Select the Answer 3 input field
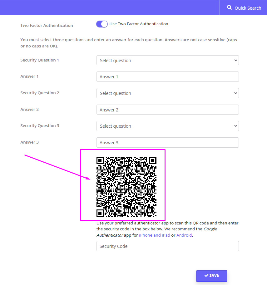The height and width of the screenshot is (285, 267). (x=167, y=142)
